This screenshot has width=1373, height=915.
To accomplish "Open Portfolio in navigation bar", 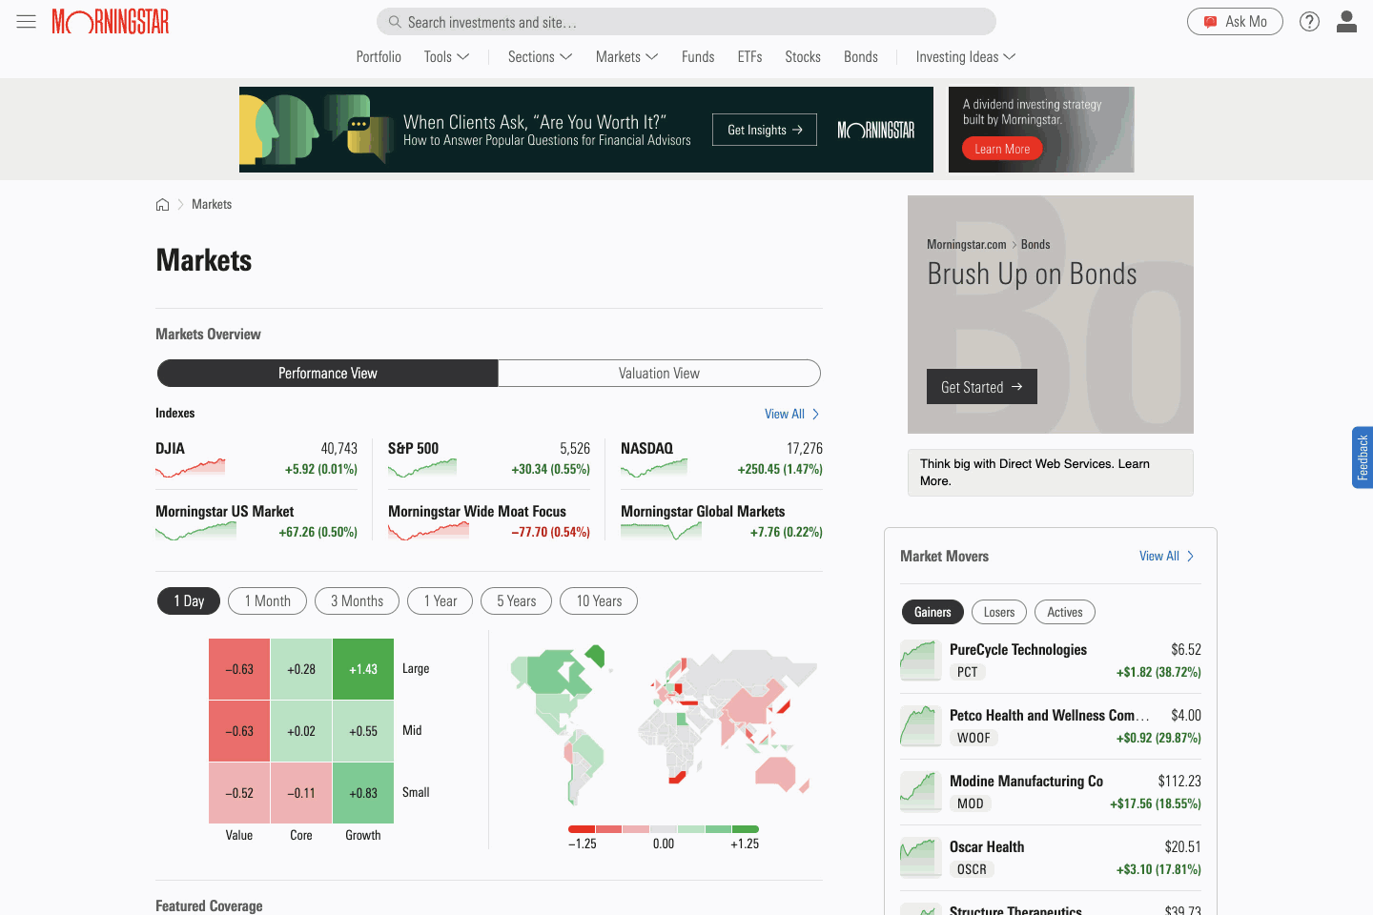I will pyautogui.click(x=379, y=57).
